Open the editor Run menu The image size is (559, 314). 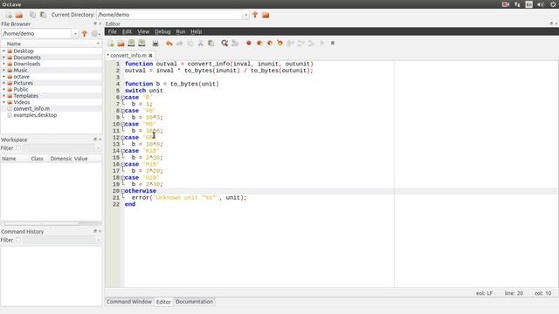(181, 31)
